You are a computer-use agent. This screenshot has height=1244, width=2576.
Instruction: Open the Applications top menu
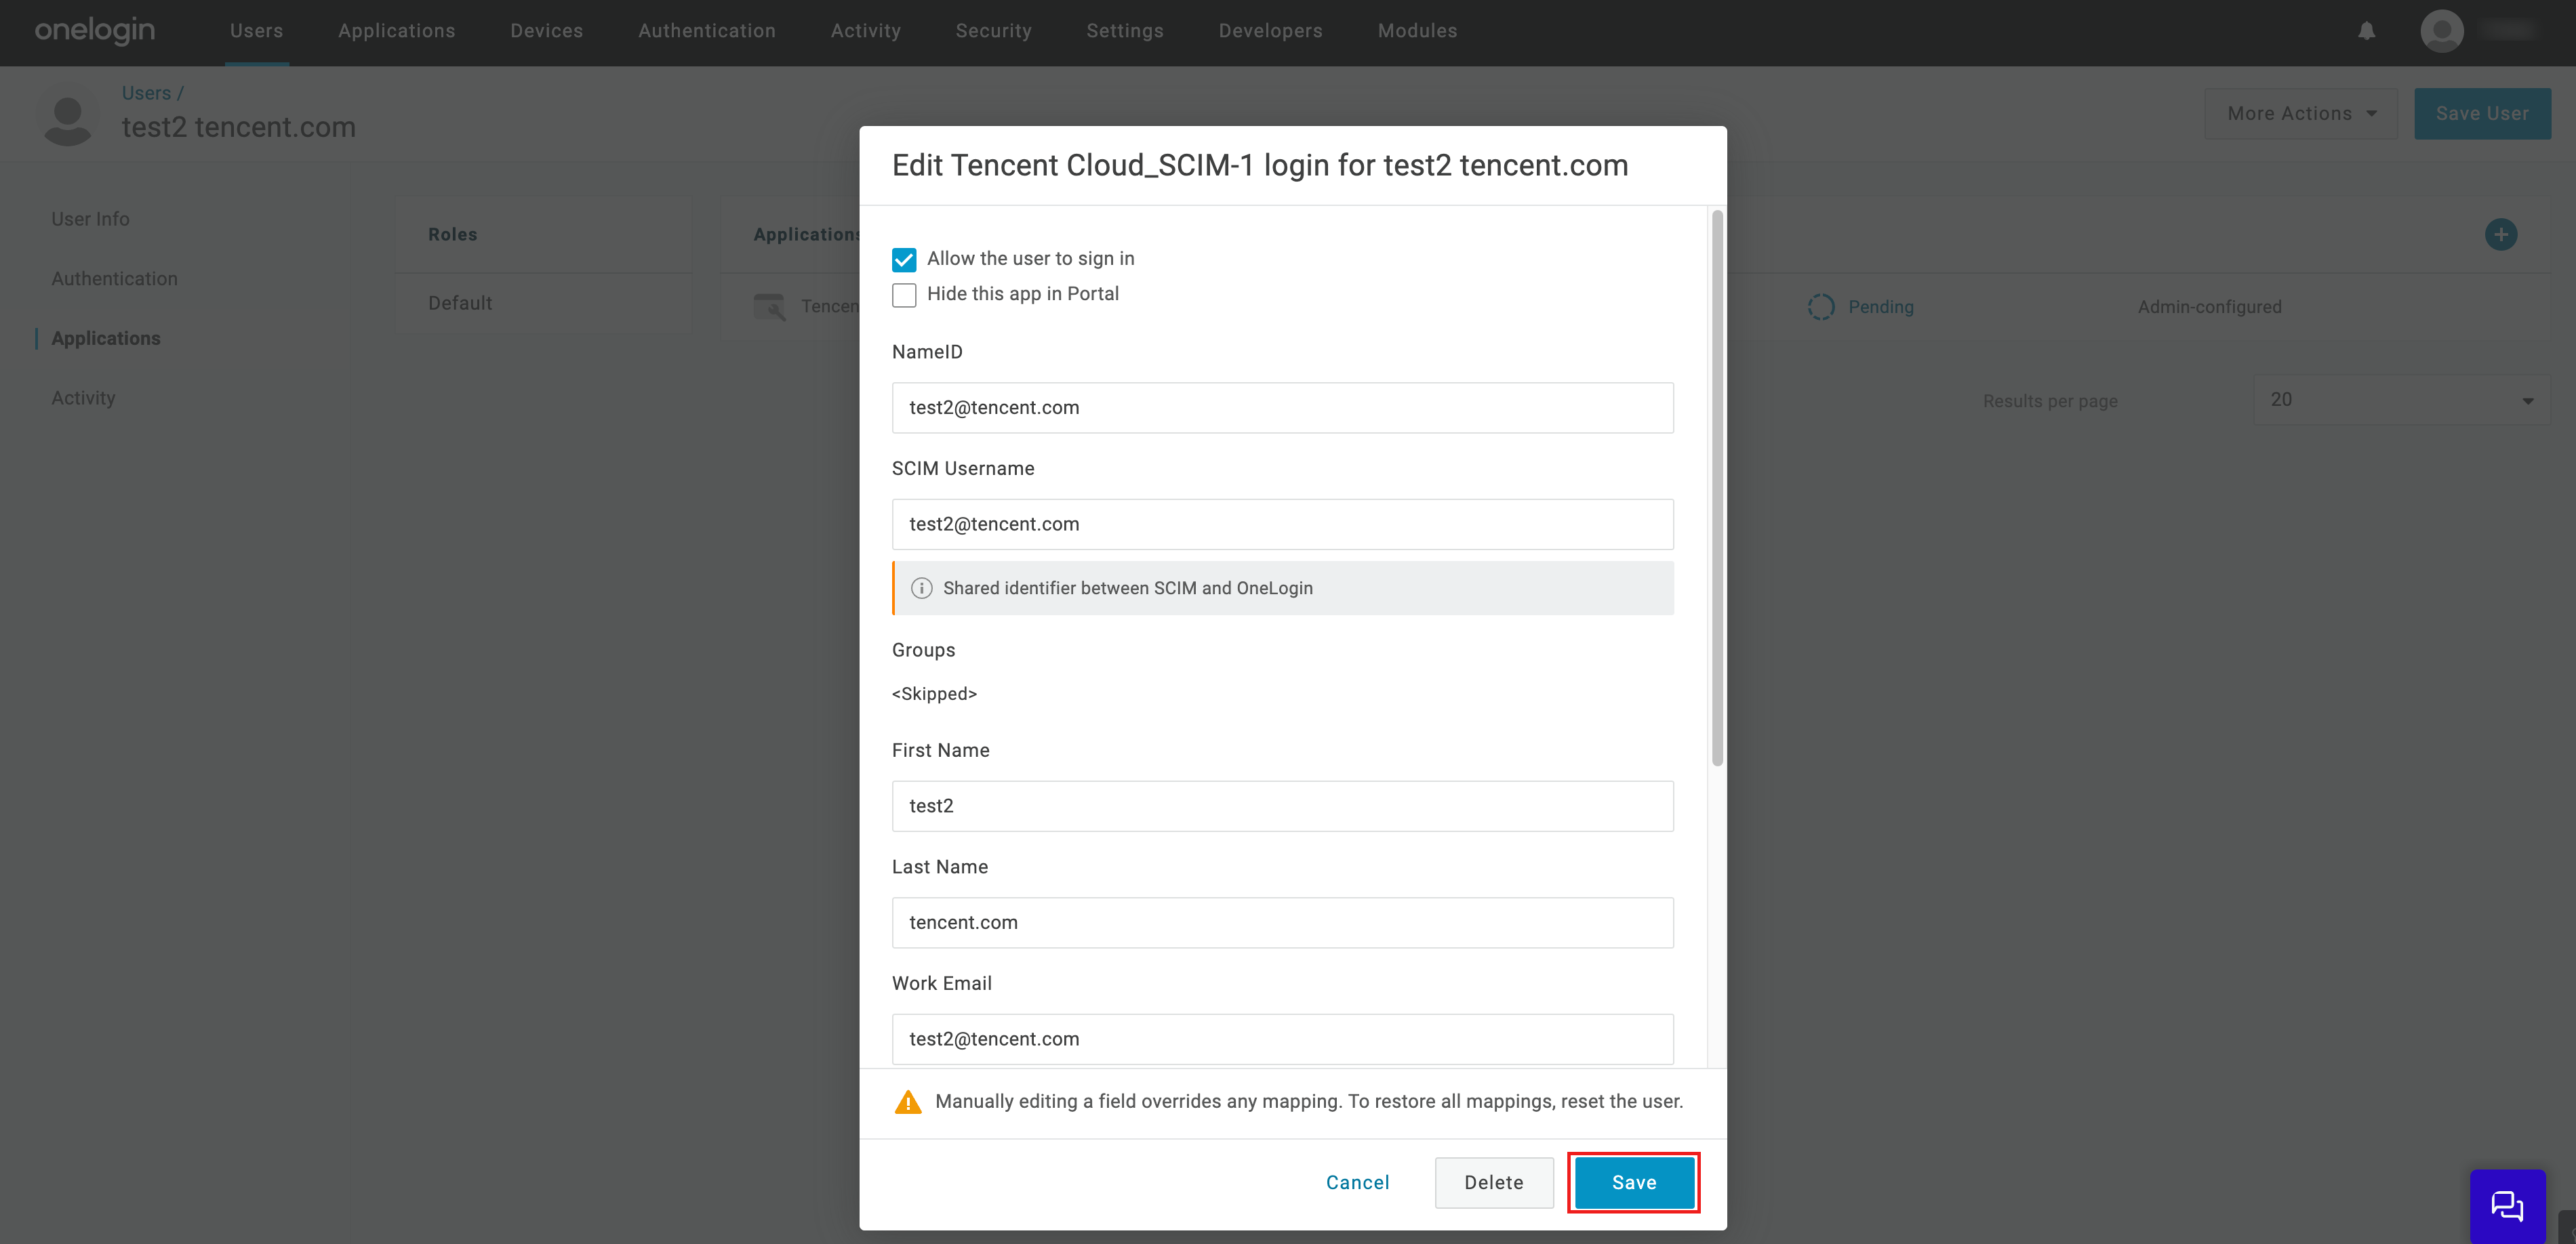[x=396, y=31]
